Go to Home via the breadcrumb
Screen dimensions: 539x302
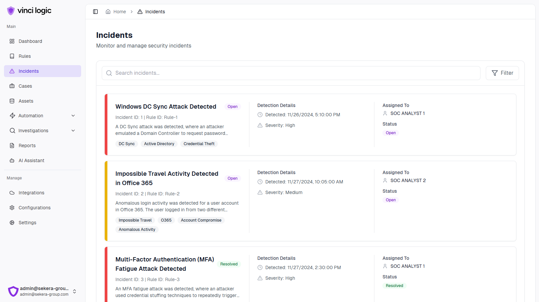point(119,11)
